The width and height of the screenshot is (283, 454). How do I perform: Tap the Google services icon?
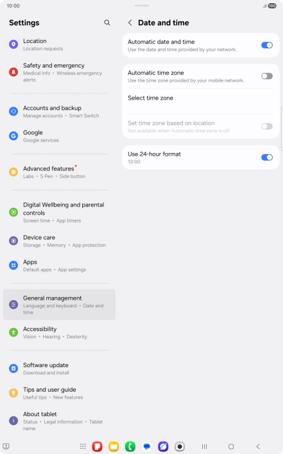(13, 136)
